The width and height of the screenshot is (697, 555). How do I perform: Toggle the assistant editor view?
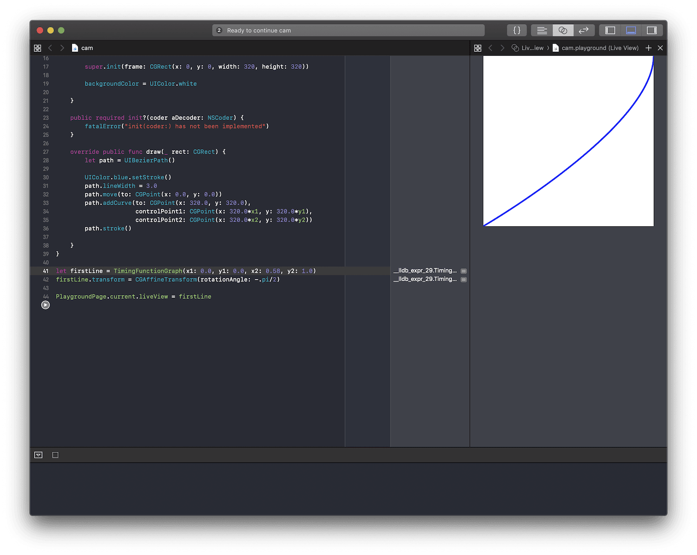[563, 30]
